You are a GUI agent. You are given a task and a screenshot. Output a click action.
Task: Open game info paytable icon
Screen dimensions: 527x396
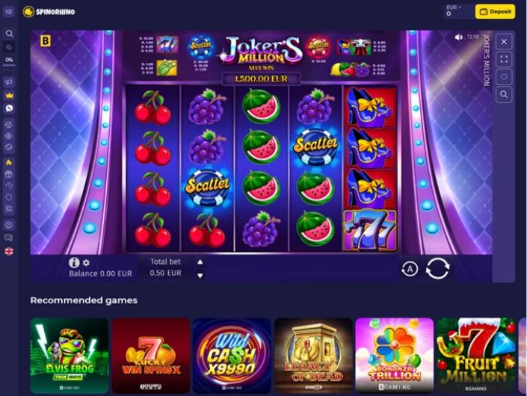pyautogui.click(x=74, y=262)
